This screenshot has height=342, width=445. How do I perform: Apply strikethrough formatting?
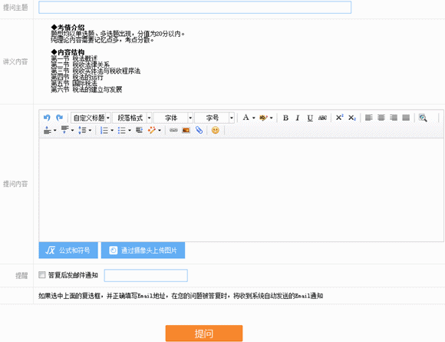pos(322,118)
